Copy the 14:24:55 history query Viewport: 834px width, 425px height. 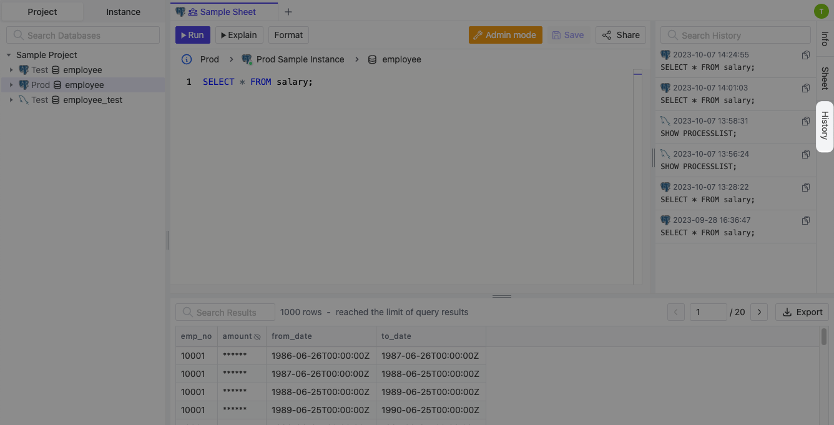[x=806, y=55]
